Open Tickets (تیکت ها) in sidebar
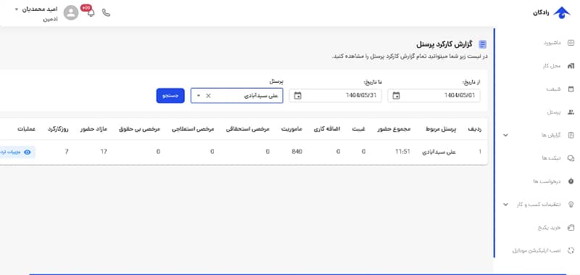The width and height of the screenshot is (580, 275). pos(558,158)
